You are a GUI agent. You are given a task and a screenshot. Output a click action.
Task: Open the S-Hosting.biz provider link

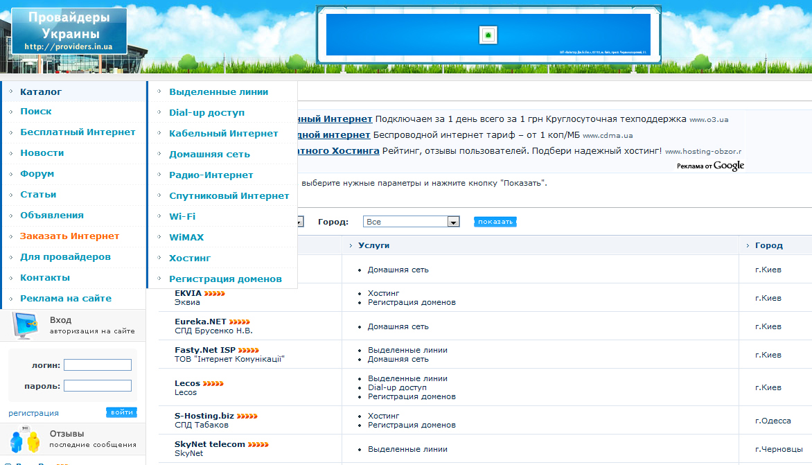[204, 416]
